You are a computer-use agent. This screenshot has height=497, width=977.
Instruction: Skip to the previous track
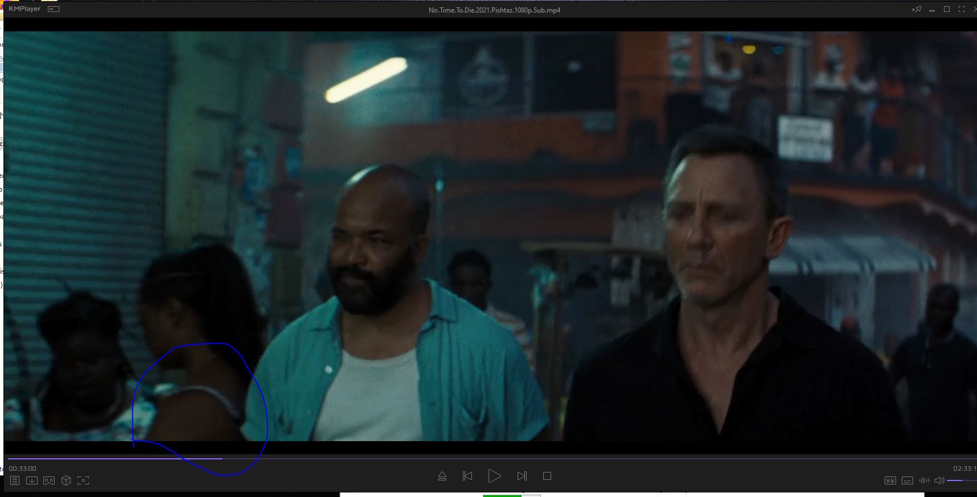point(467,476)
